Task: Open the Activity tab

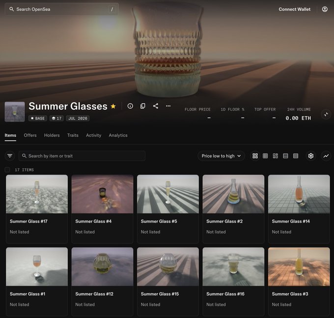Action: (x=93, y=135)
